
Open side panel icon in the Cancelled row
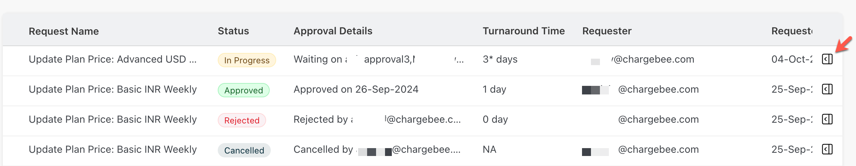click(x=827, y=149)
